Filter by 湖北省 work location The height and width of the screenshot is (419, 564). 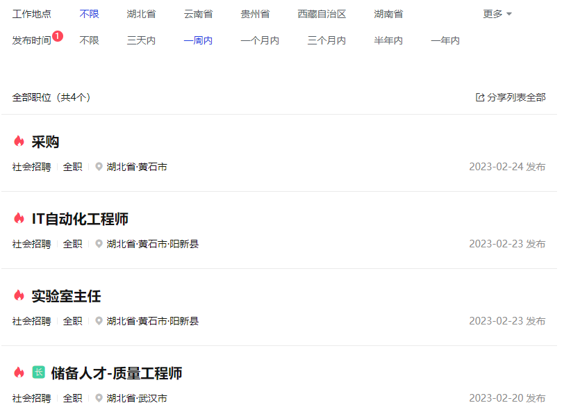click(x=141, y=14)
